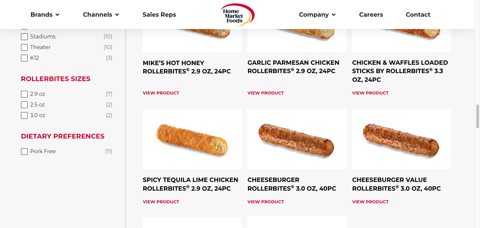Click the page's vertical scrollbar thumb
This screenshot has width=480, height=228.
pyautogui.click(x=477, y=116)
